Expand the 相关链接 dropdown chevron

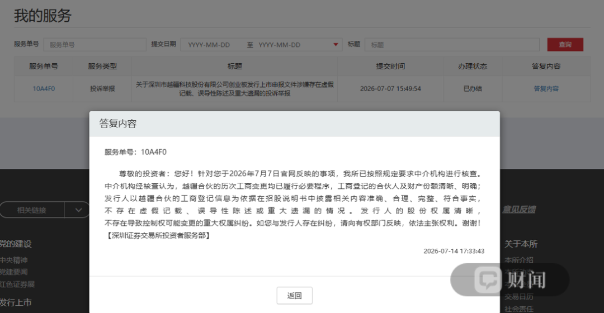point(78,210)
